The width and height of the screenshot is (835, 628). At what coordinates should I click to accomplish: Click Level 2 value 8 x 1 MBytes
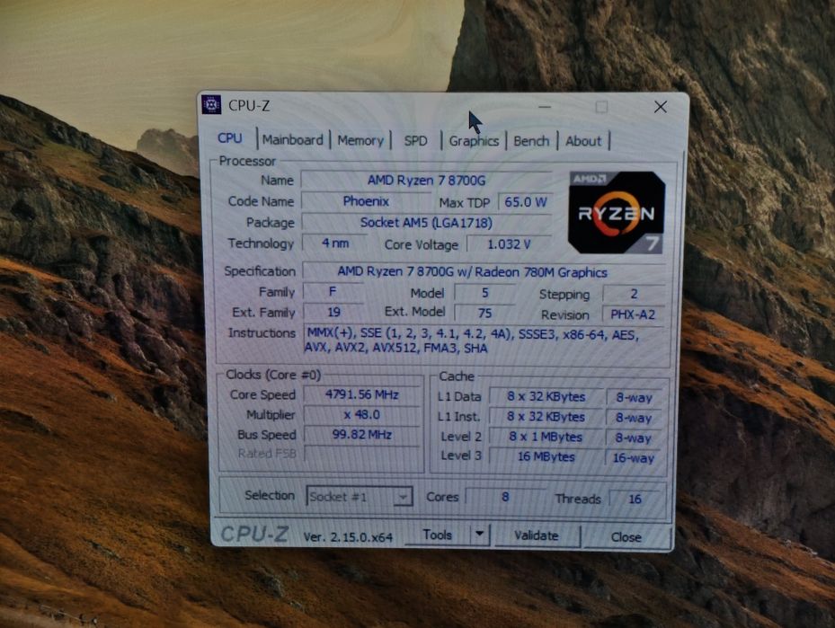546,437
